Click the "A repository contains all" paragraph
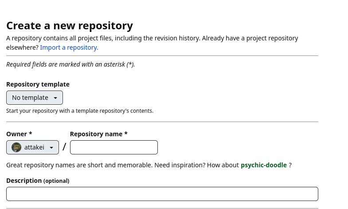The height and width of the screenshot is (209, 348). (x=152, y=38)
